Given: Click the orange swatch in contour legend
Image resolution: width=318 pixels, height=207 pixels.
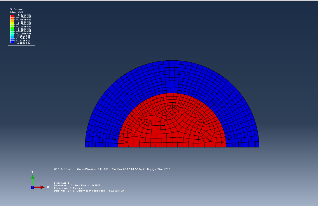Looking at the screenshot, I should [x=12, y=18].
